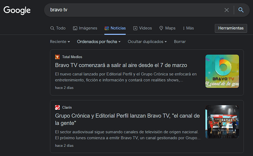Screen dimensions: 253x156
Task: Open the Ordenados por fecha dropdown
Action: coord(99,42)
